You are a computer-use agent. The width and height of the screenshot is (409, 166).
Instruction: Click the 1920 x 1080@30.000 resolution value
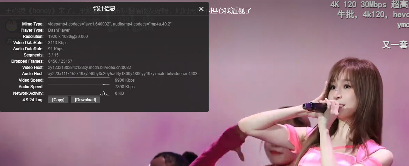[x=68, y=37]
